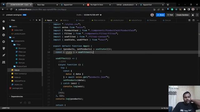Open the editor more options ellipsis
The image size is (200, 112).
click(198, 20)
